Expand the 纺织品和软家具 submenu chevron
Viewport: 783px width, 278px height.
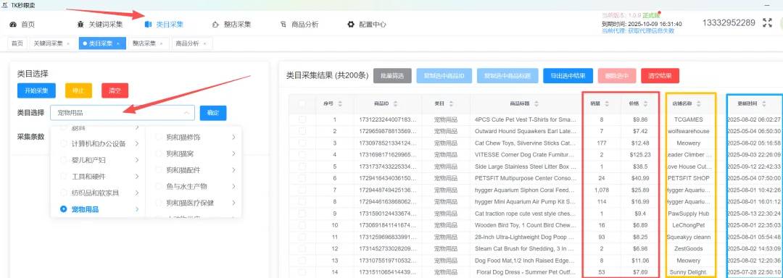point(137,193)
